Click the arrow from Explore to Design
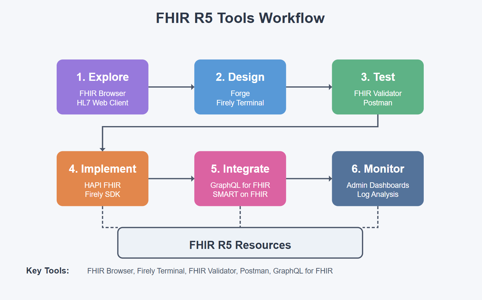Image resolution: width=482 pixels, height=300 pixels. 171,87
